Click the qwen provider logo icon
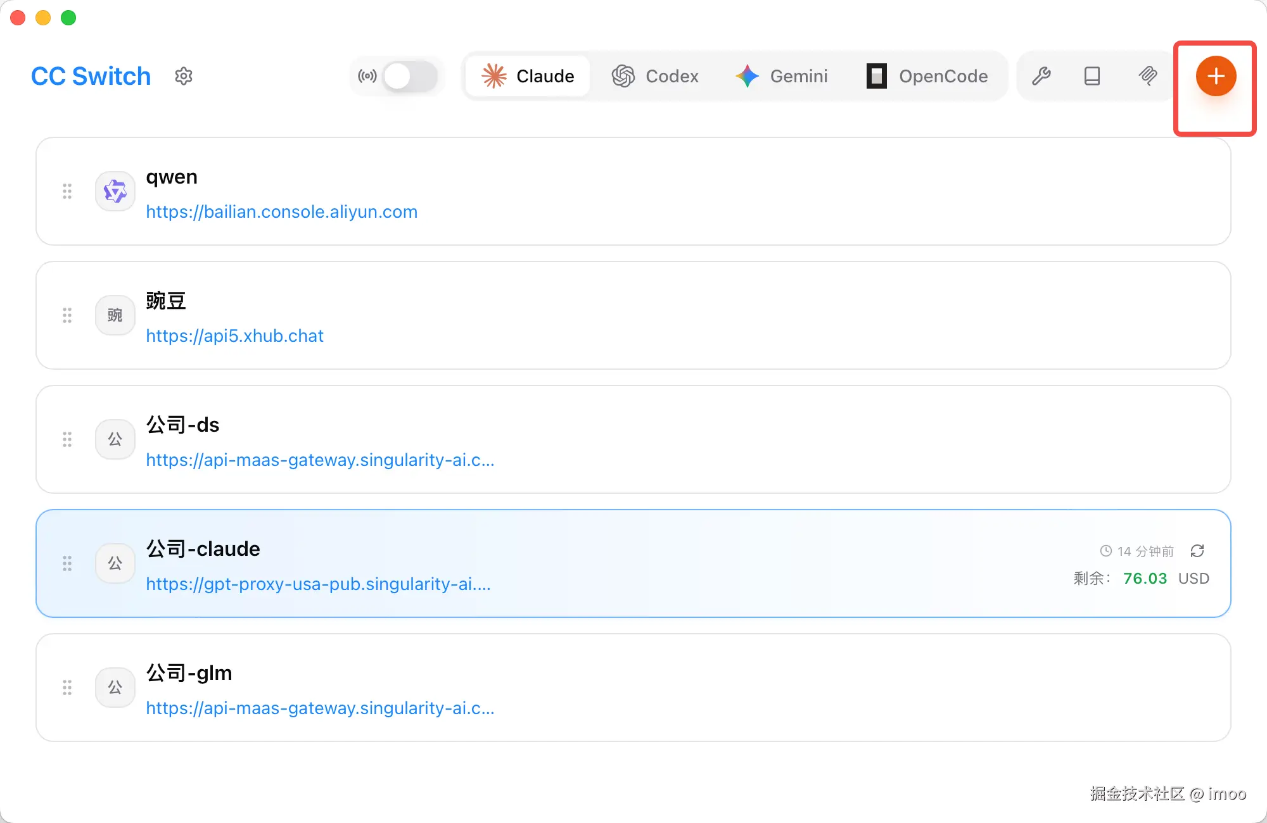Viewport: 1267px width, 823px height. (115, 191)
